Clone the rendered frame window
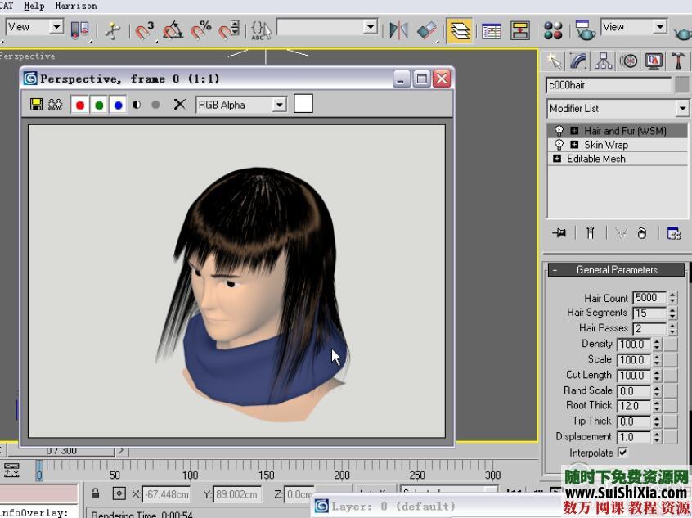This screenshot has height=518, width=692. click(54, 105)
